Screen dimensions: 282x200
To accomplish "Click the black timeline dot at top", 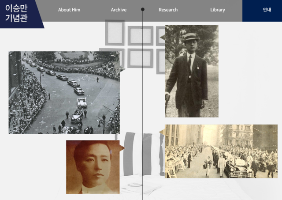I will (143, 9).
